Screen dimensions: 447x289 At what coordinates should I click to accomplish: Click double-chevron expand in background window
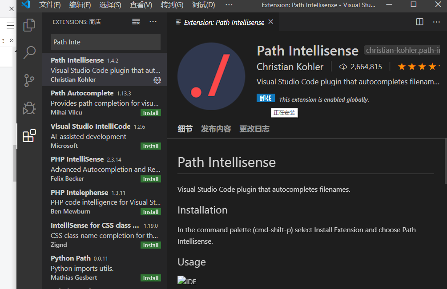coord(12,40)
